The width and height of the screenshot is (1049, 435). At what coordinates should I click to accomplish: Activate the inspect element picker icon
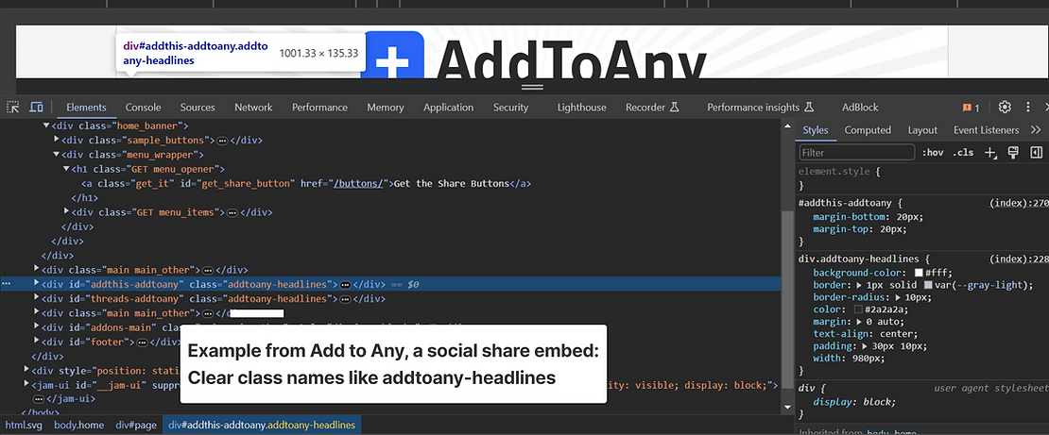pyautogui.click(x=12, y=107)
